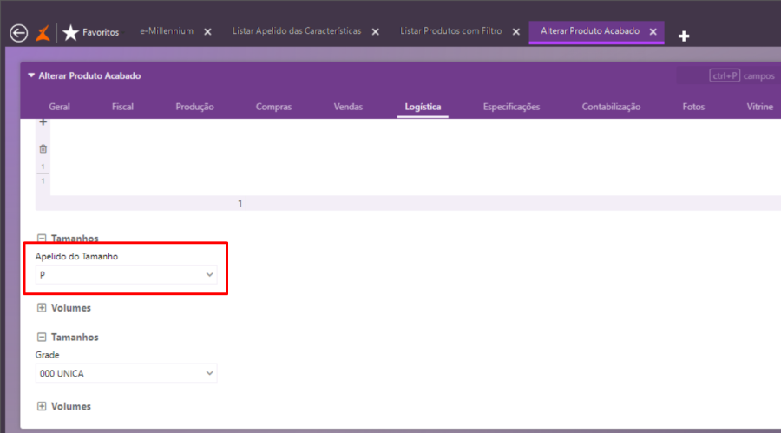Open the Geral section tab
This screenshot has height=433, width=781.
point(59,107)
